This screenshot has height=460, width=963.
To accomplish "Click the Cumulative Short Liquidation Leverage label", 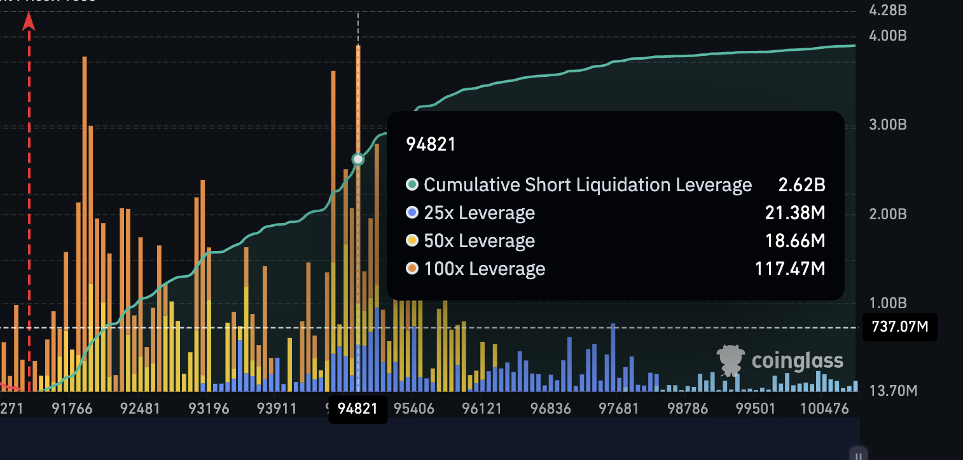I will click(x=588, y=184).
